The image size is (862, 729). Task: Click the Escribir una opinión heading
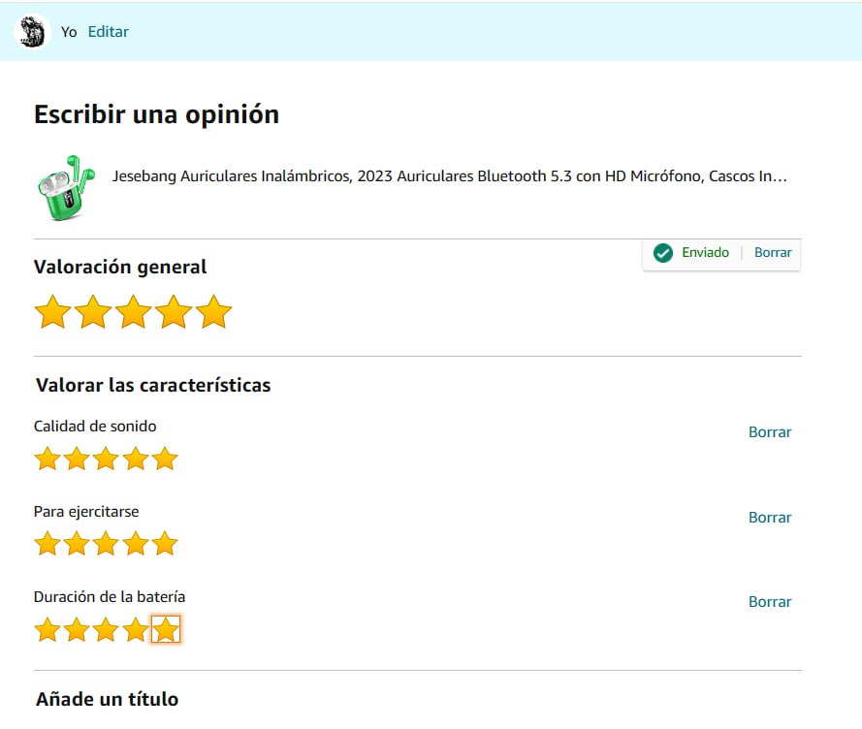(x=157, y=115)
